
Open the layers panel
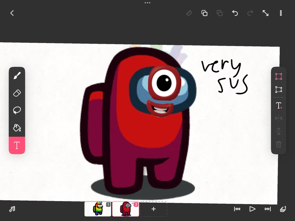pos(283,209)
